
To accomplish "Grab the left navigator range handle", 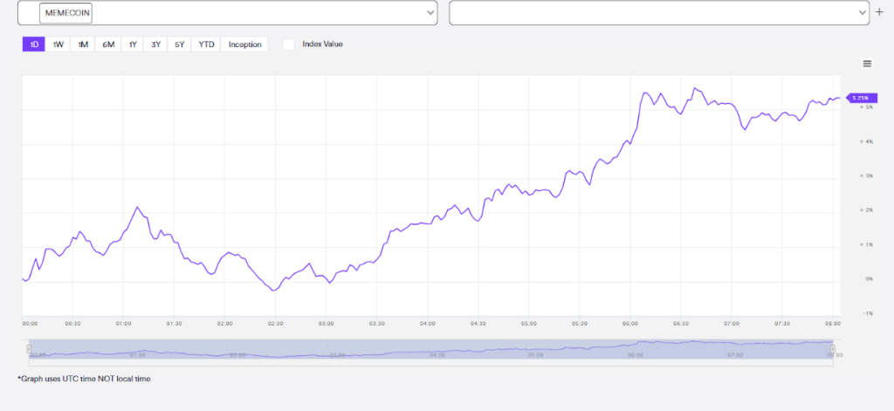I will click(x=29, y=349).
